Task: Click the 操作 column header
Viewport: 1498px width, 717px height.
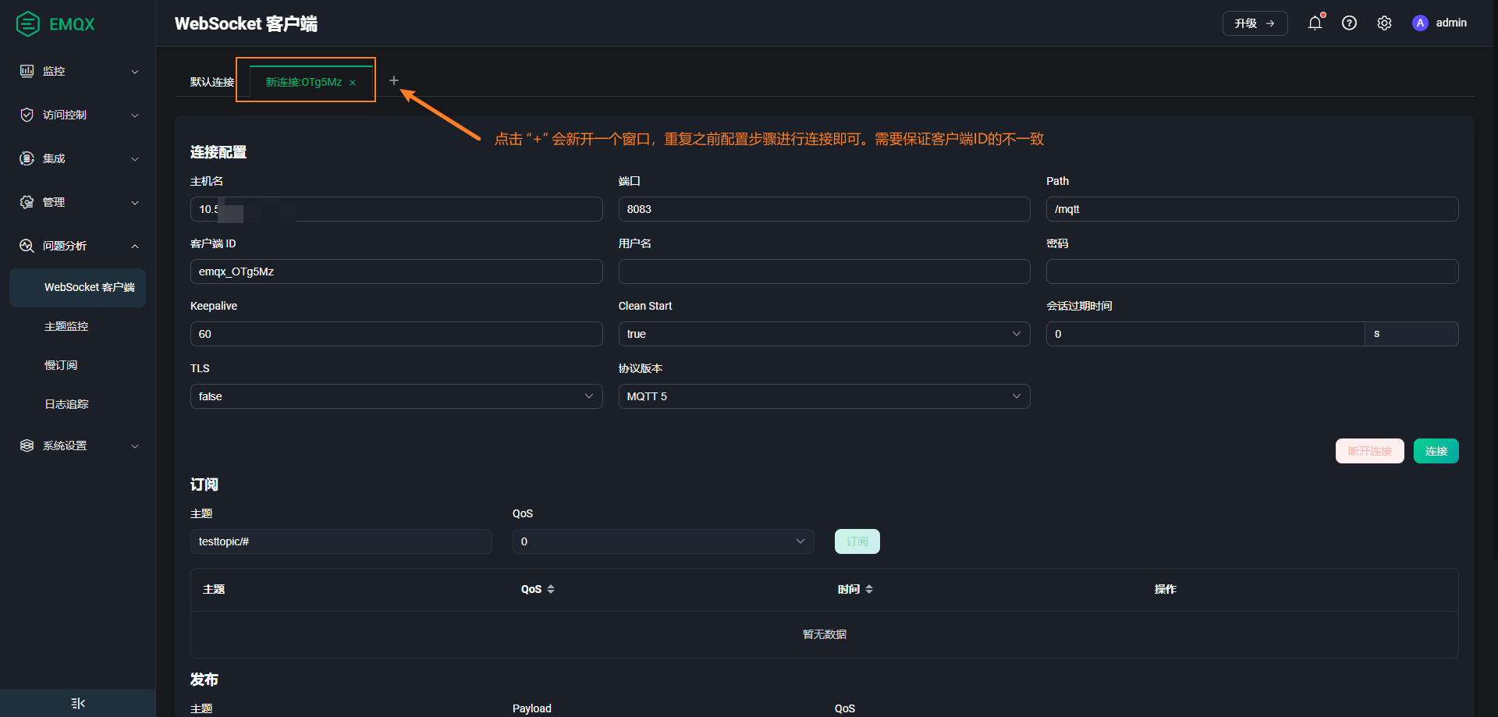Action: point(1165,589)
